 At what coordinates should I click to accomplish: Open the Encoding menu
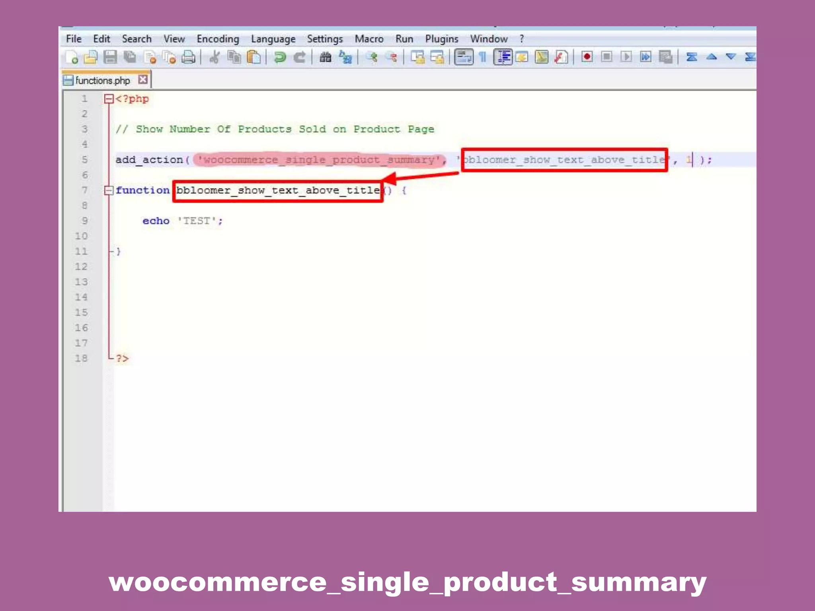click(218, 39)
